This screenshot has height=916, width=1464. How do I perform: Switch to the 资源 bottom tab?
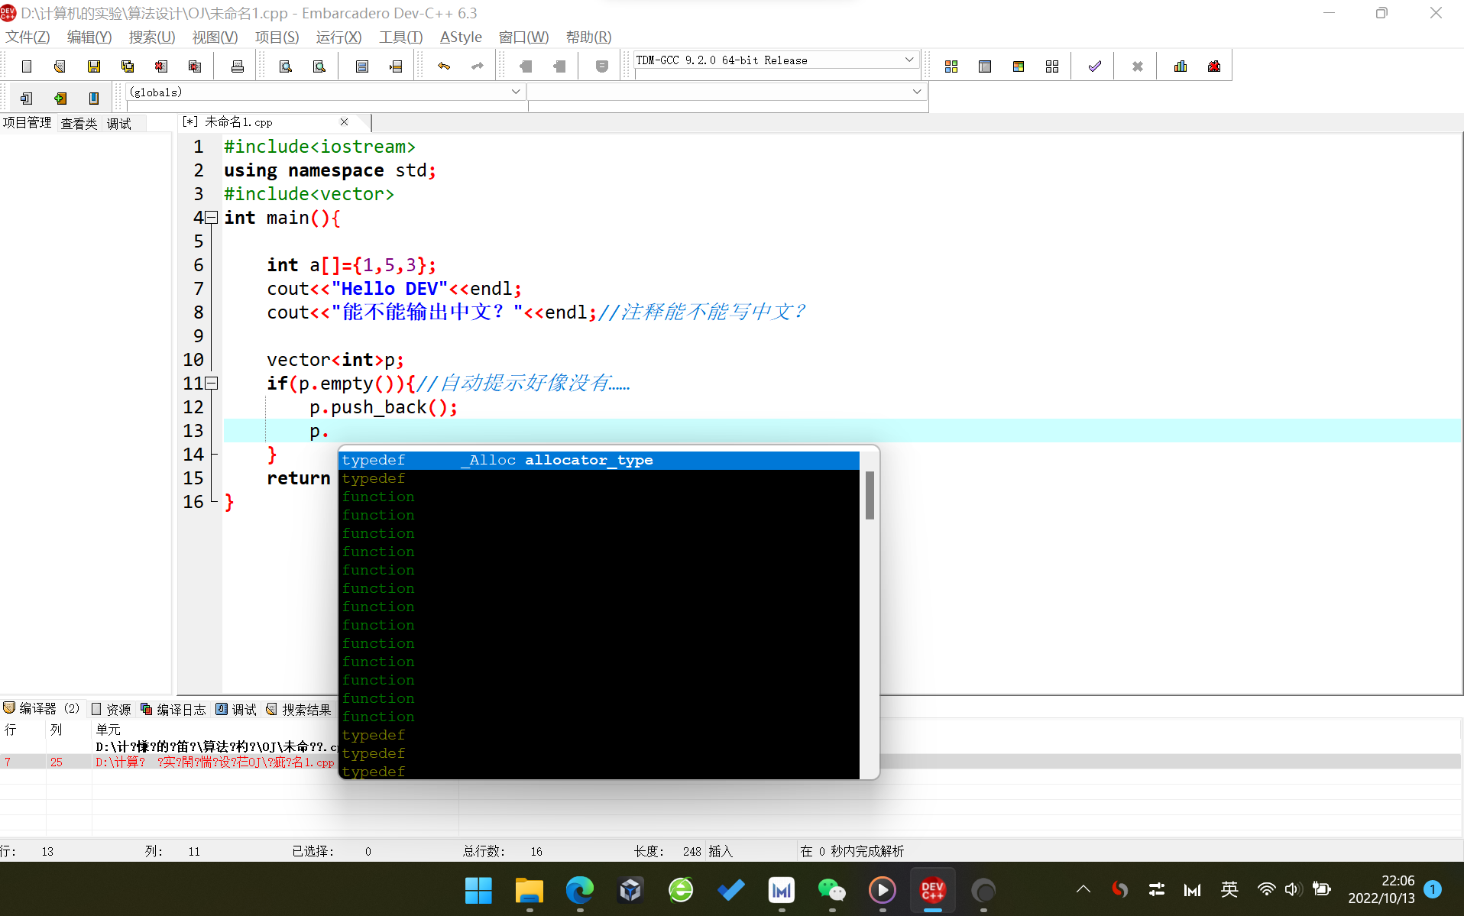pyautogui.click(x=112, y=710)
